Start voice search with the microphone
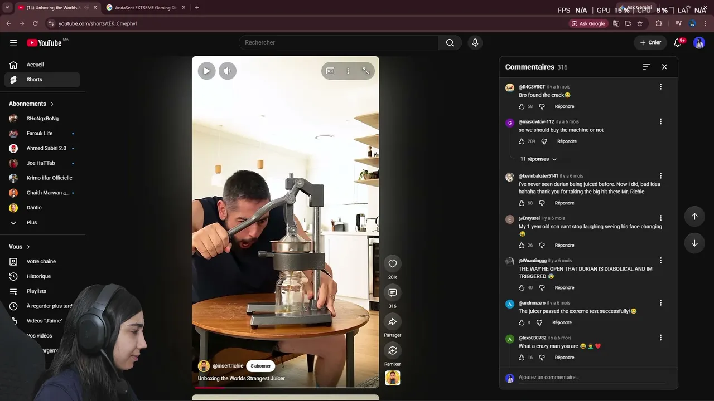Image resolution: width=714 pixels, height=401 pixels. click(475, 43)
